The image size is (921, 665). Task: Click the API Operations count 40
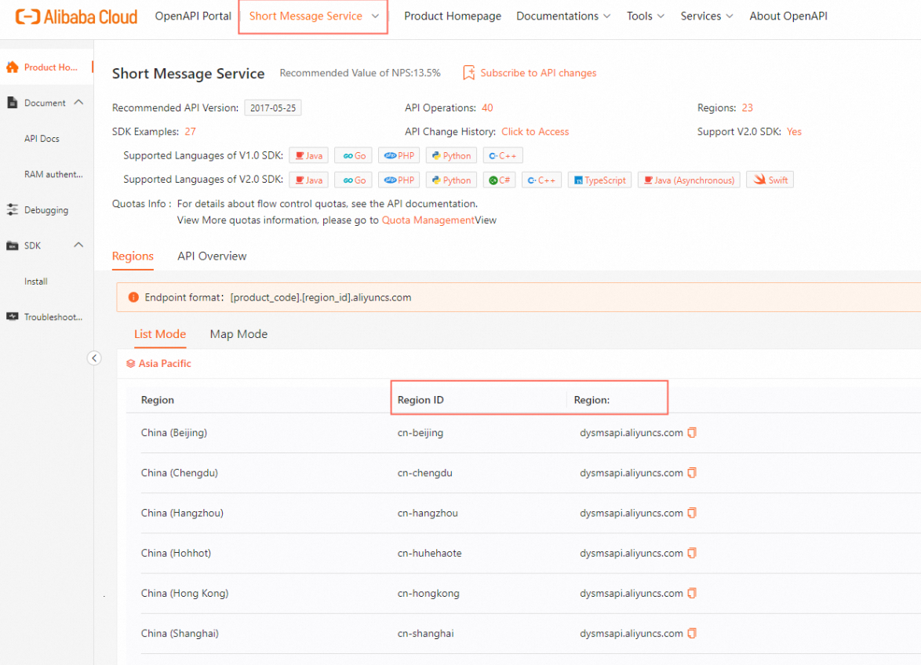click(487, 108)
